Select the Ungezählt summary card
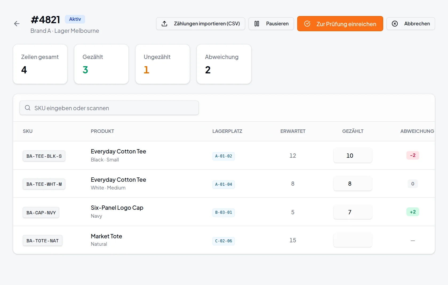448x285 pixels. point(163,64)
